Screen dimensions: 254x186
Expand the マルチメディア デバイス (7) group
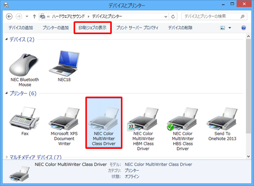click(x=7, y=157)
